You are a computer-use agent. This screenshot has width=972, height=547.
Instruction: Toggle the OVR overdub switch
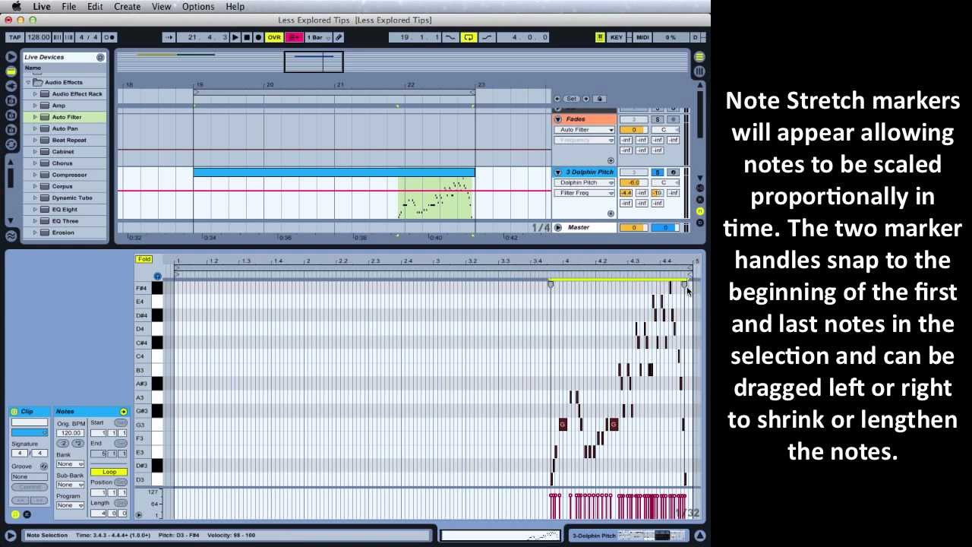coord(274,37)
